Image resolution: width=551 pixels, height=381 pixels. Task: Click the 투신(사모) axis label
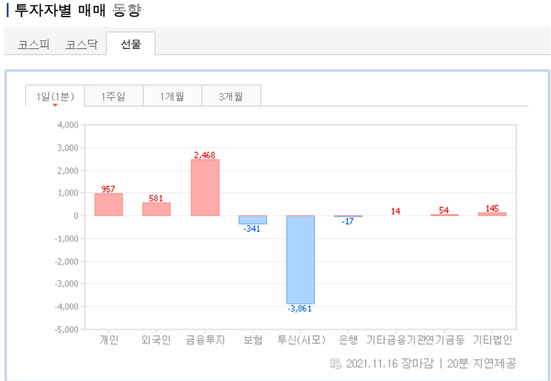(x=301, y=340)
